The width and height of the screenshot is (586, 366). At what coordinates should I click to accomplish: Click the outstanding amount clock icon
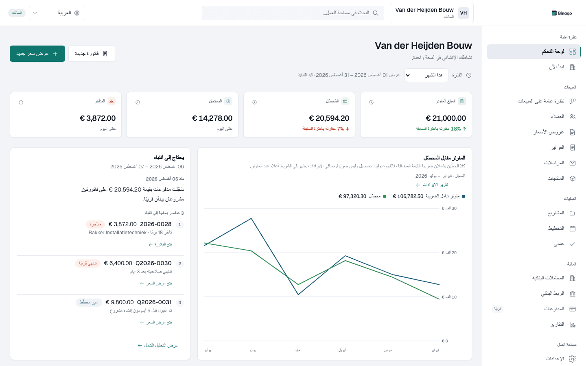click(x=228, y=101)
